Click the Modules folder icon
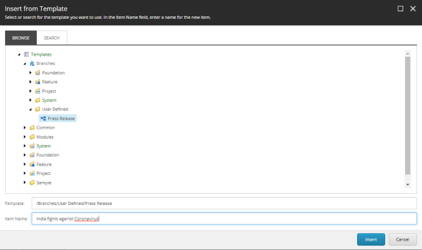 coord(32,137)
